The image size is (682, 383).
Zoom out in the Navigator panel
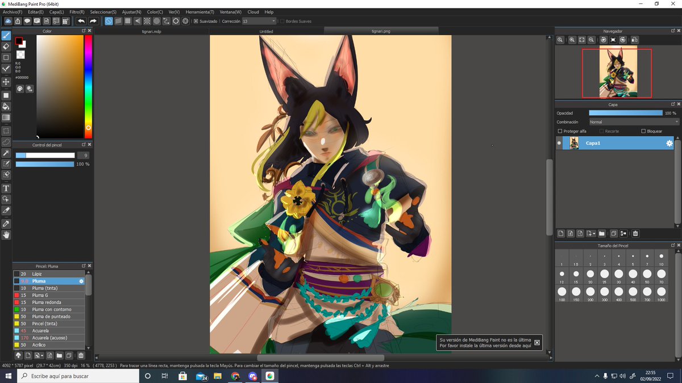592,40
